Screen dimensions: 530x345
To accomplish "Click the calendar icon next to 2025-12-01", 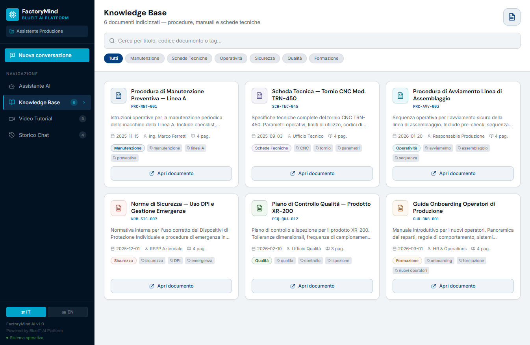I will tap(113, 249).
